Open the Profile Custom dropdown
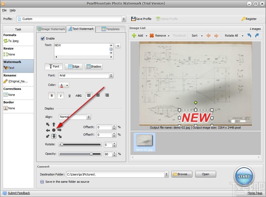 (x=71, y=19)
